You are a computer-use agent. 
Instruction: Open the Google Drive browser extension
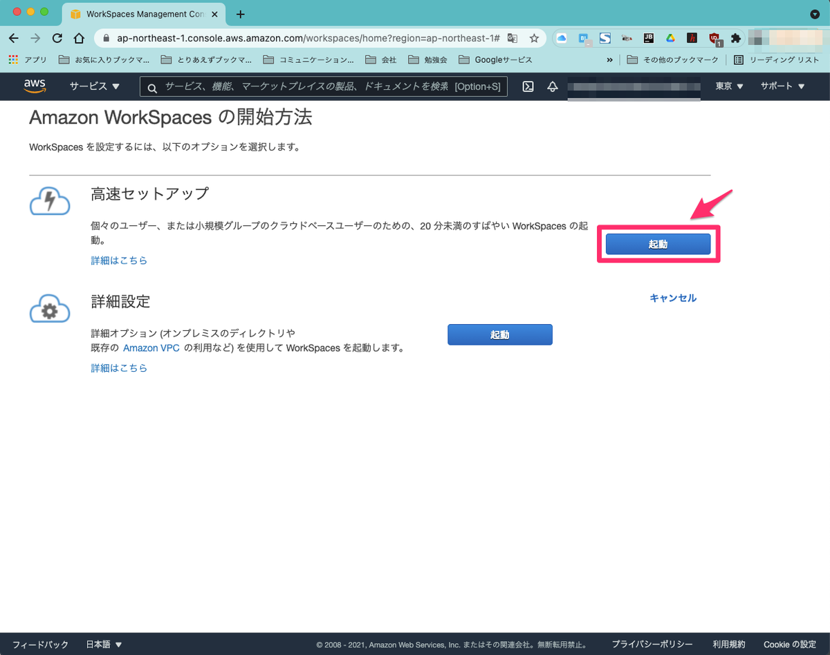pyautogui.click(x=667, y=39)
